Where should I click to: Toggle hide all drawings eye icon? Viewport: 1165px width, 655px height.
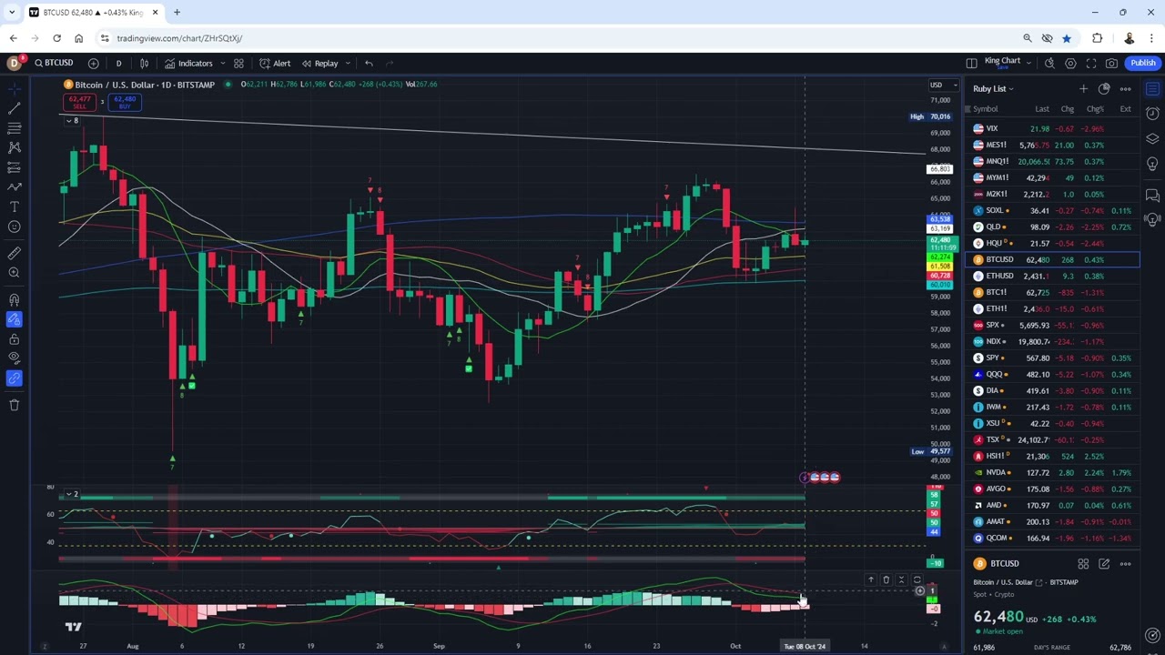[x=15, y=358]
